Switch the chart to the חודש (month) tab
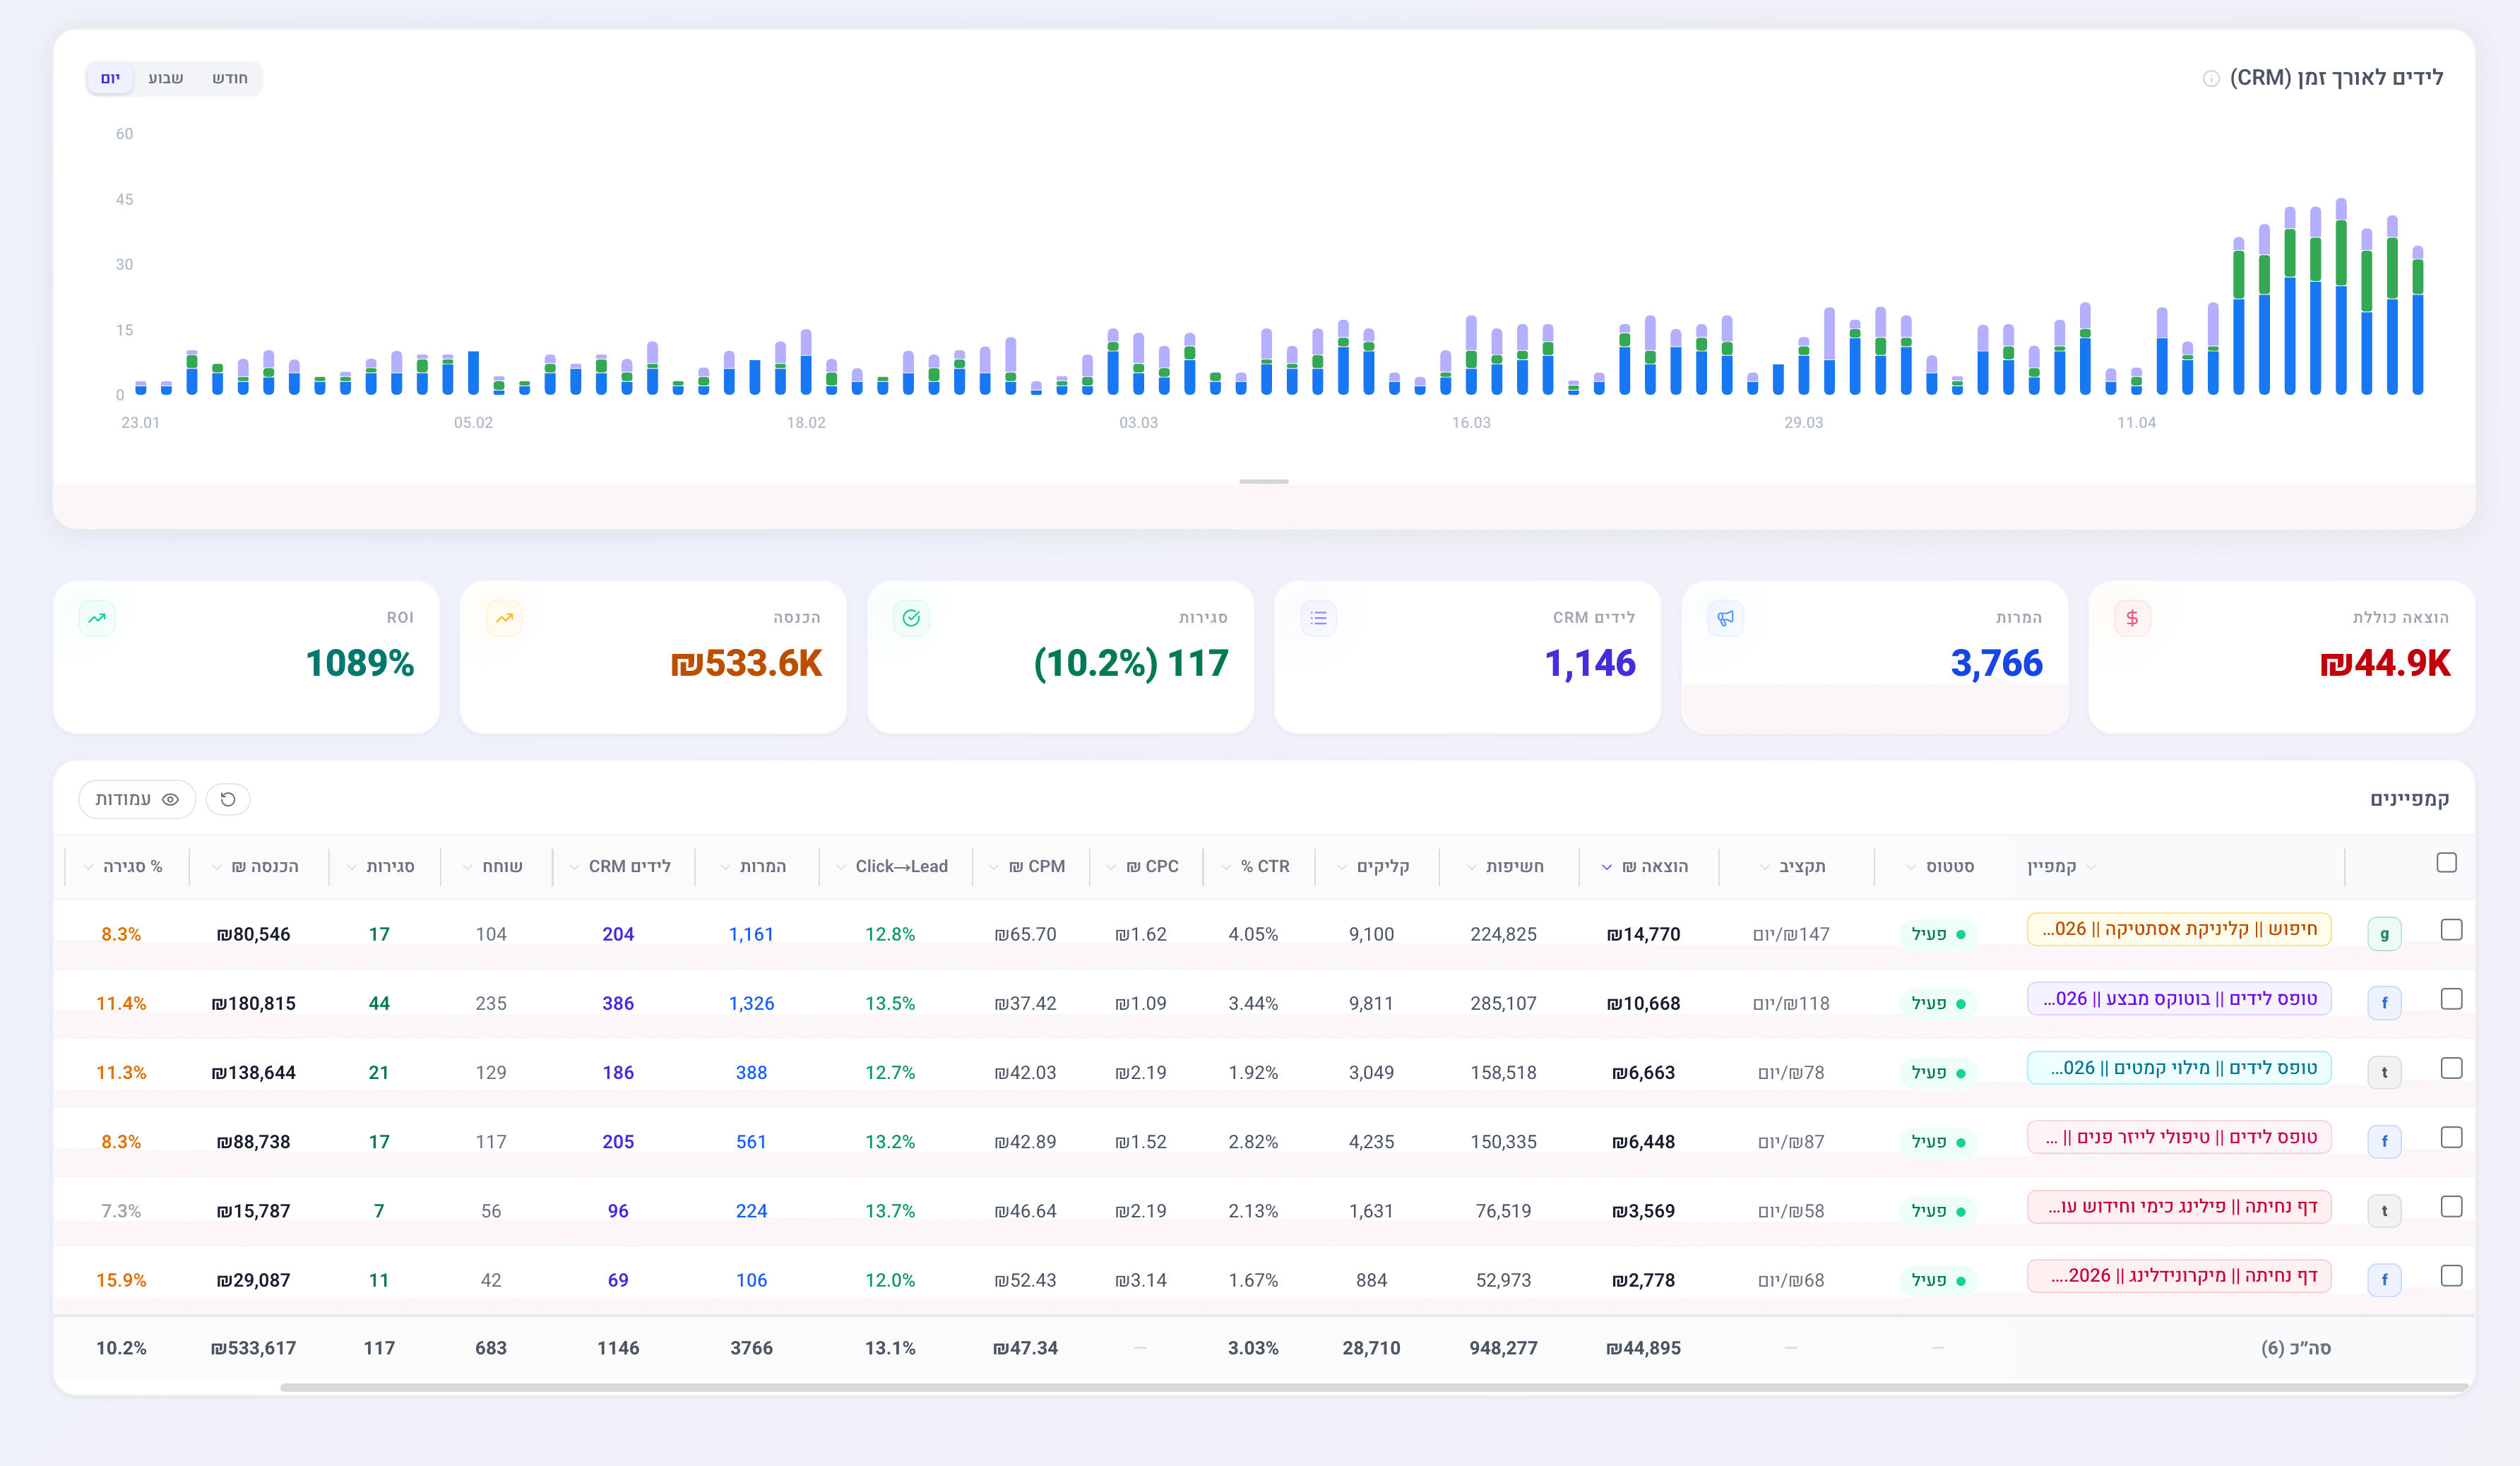The height and width of the screenshot is (1466, 2520). pos(229,78)
